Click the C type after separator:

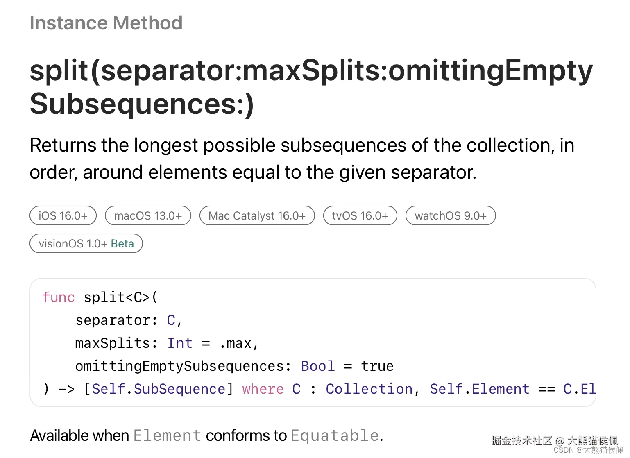171,320
